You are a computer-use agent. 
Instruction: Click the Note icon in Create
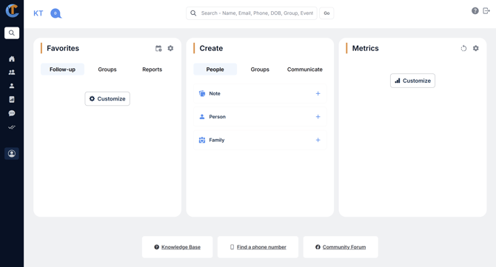coord(202,93)
